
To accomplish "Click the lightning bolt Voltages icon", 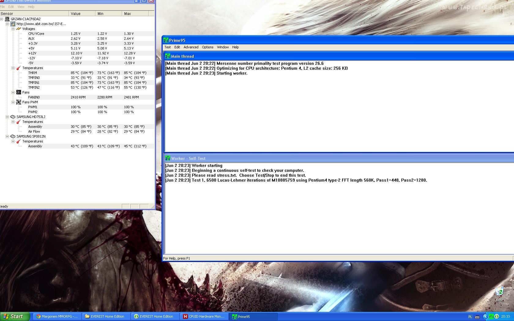I will [x=19, y=29].
